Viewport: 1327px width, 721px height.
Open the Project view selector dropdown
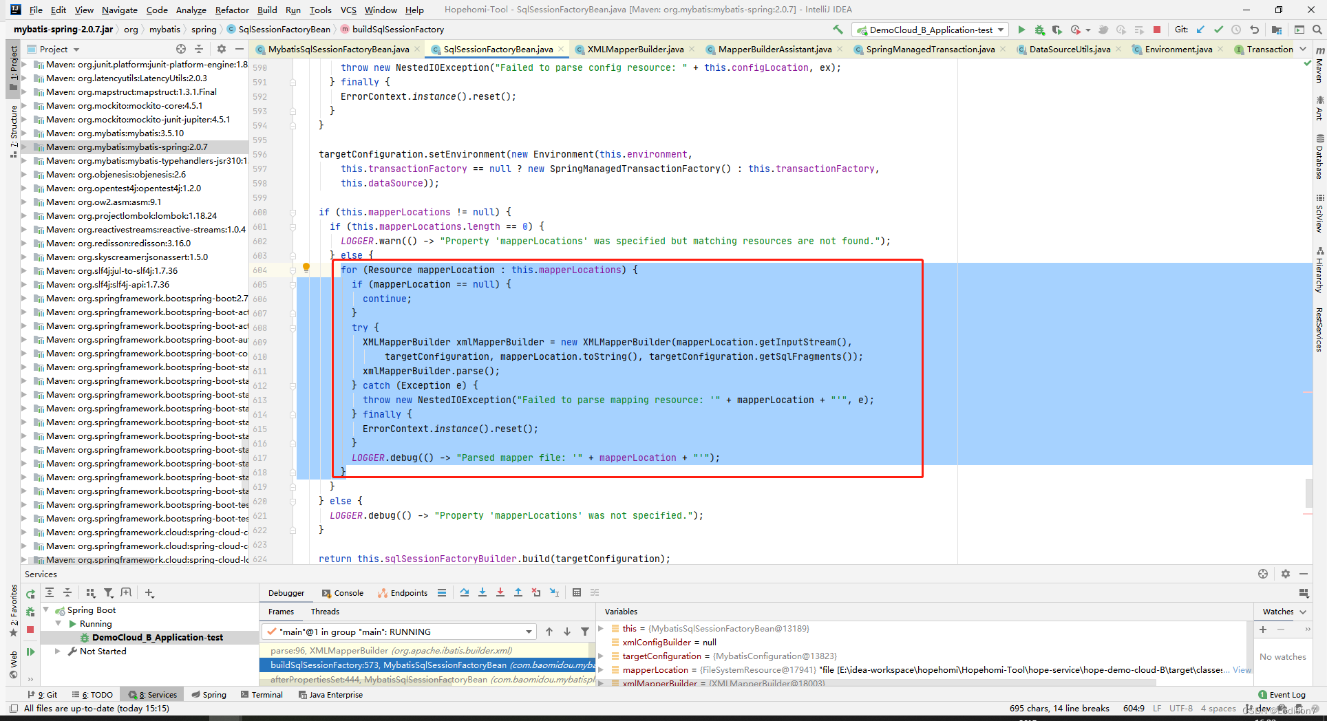pyautogui.click(x=54, y=49)
